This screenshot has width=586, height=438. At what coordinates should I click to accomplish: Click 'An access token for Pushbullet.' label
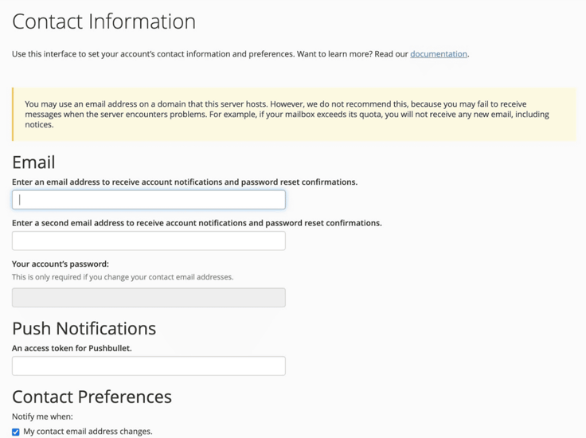click(x=72, y=348)
